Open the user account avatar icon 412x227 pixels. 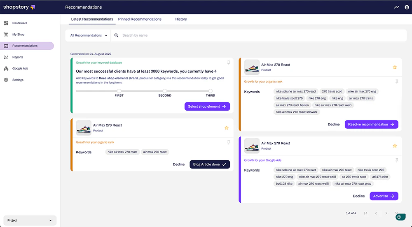click(x=407, y=7)
